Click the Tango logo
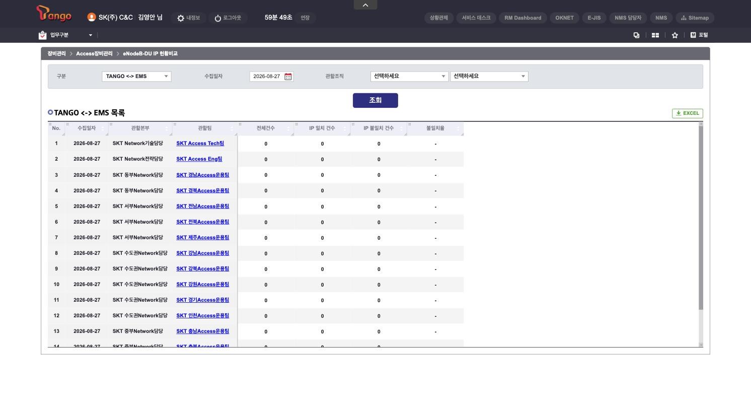Image resolution: width=751 pixels, height=409 pixels. click(54, 14)
